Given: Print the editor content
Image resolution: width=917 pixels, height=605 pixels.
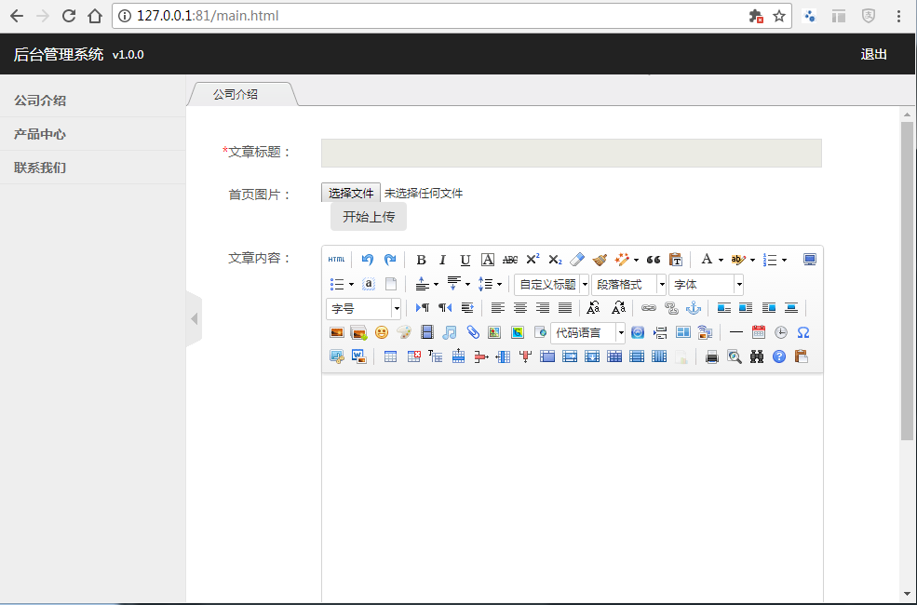Looking at the screenshot, I should 712,356.
